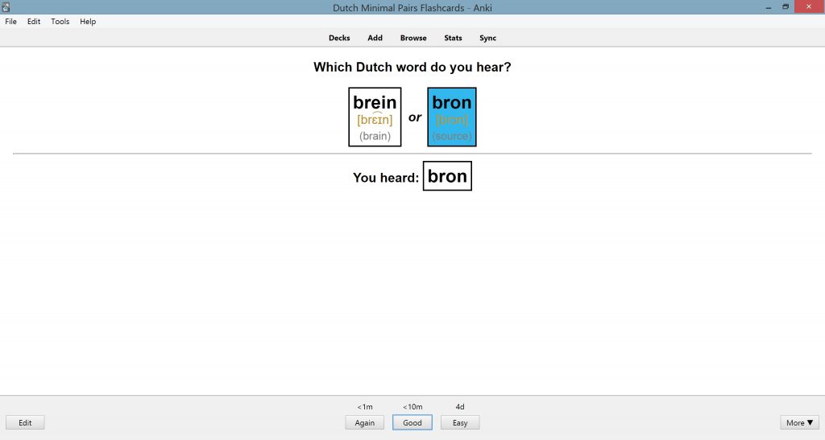Open the File menu

click(x=10, y=22)
